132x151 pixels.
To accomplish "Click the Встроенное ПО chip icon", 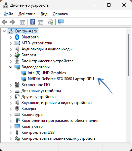I will 17,85.
